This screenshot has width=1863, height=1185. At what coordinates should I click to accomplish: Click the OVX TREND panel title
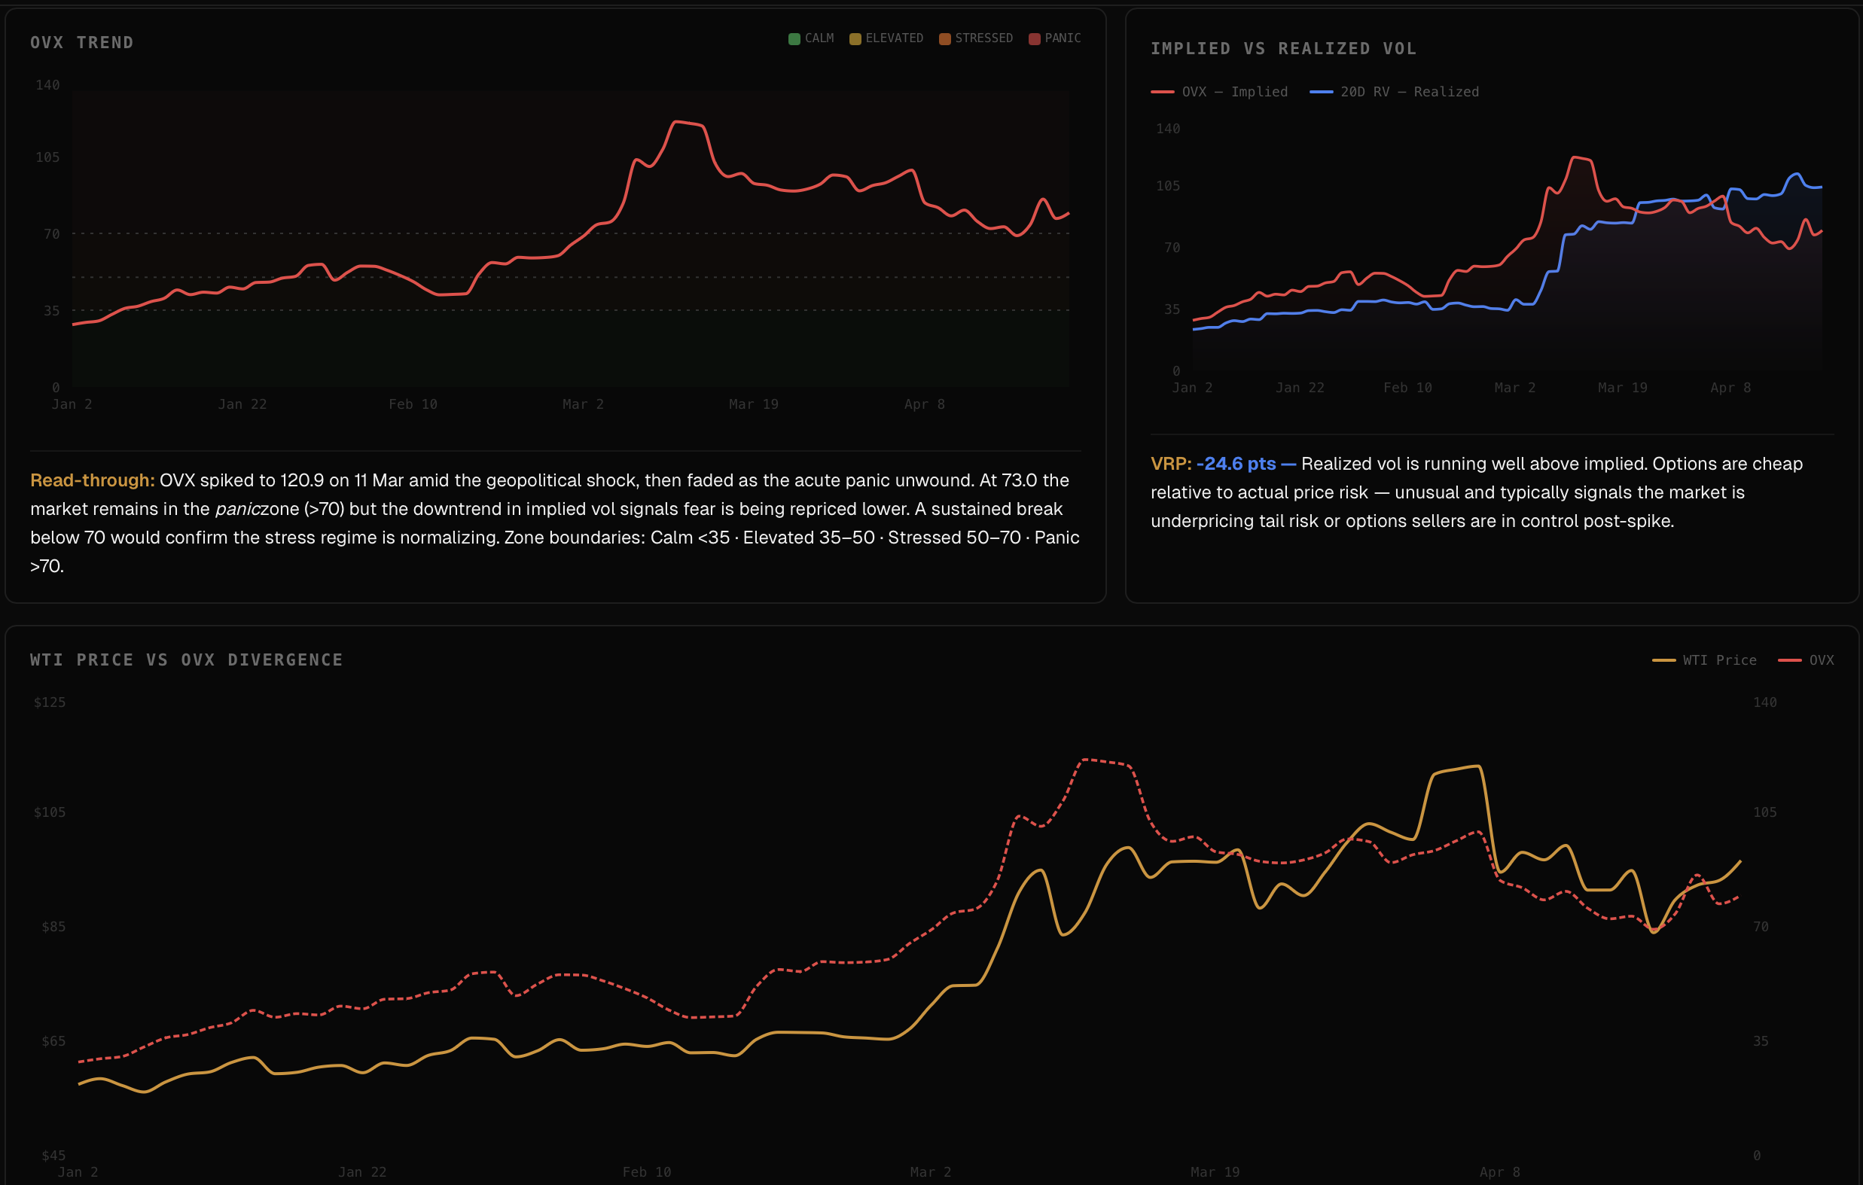pos(82,43)
